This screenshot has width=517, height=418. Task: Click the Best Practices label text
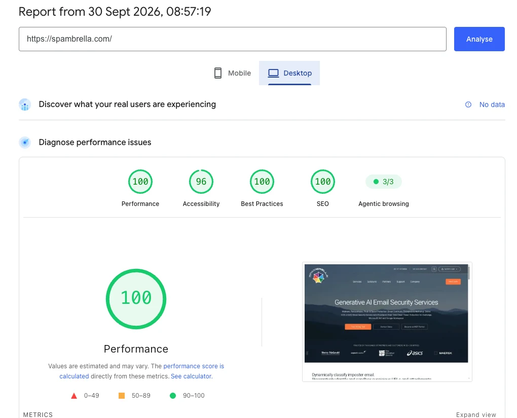[262, 204]
